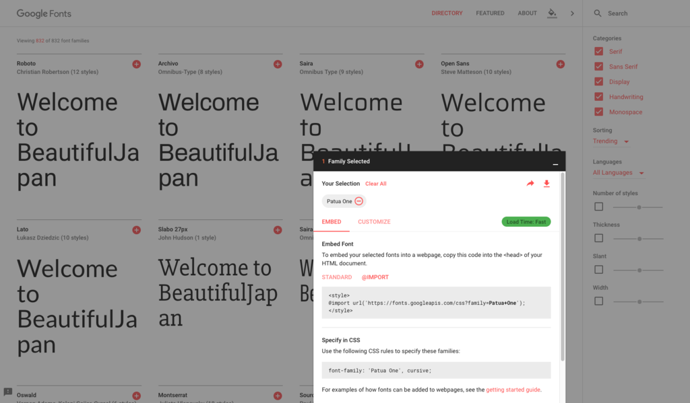Open the feedback icon at bottom left

(7, 391)
